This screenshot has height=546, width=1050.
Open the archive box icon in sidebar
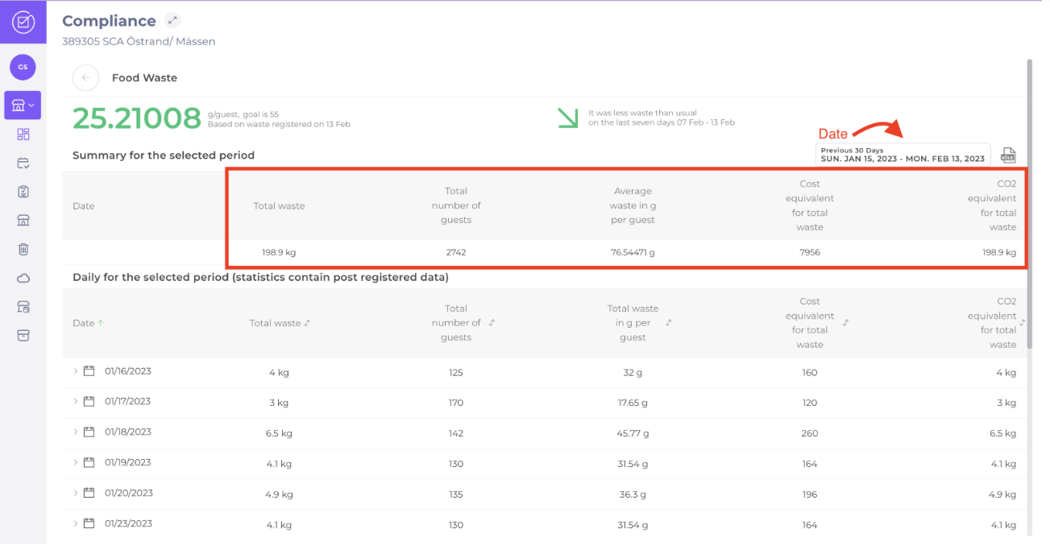pyautogui.click(x=23, y=336)
